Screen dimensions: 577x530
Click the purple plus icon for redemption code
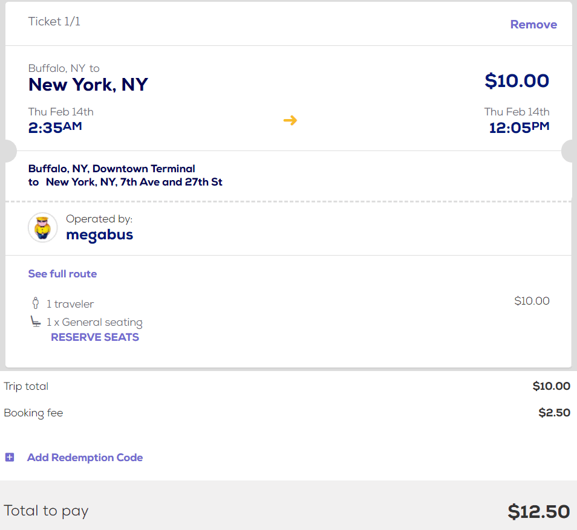coord(10,457)
